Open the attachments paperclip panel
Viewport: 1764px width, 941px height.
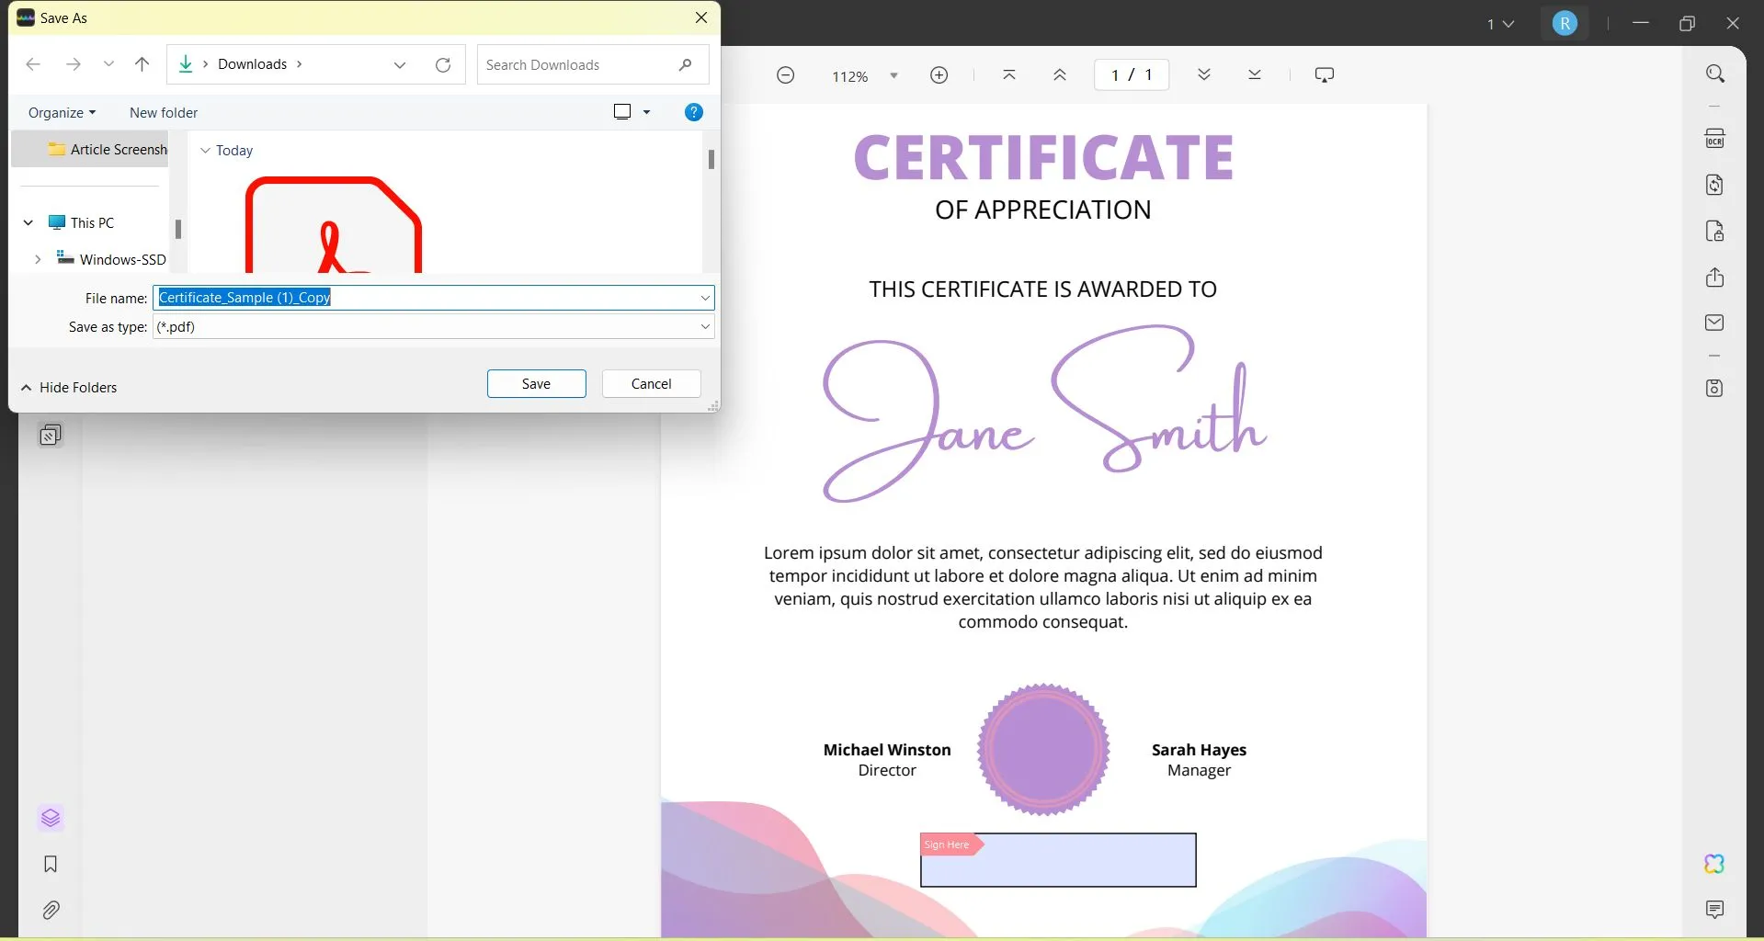51,910
